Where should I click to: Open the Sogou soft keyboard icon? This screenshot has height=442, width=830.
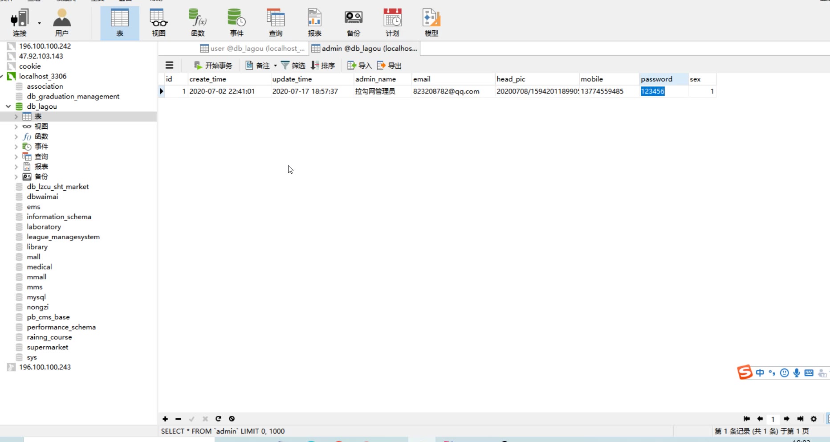(x=809, y=373)
